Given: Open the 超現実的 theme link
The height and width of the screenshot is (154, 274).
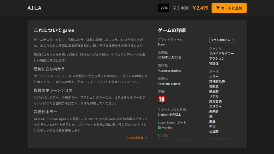Looking at the screenshot, I should point(215,102).
